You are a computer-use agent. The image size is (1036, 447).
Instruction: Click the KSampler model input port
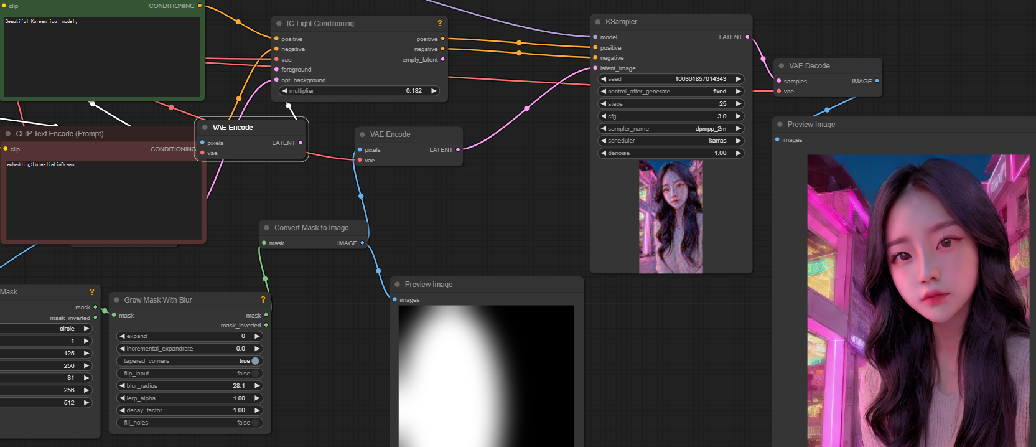coord(595,37)
